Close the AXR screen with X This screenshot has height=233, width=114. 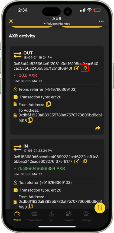[11, 21]
